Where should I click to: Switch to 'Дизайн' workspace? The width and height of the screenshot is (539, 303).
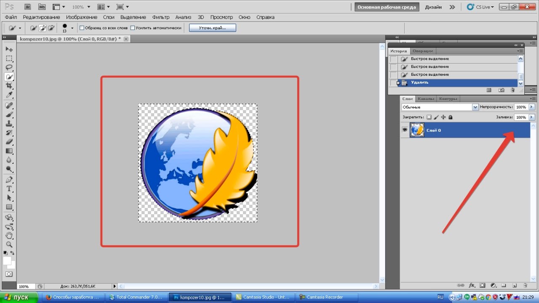433,7
